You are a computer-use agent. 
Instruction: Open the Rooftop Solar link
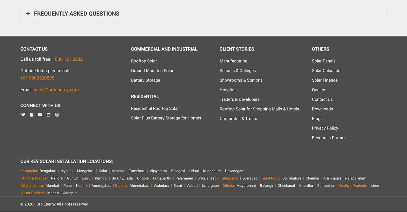point(144,61)
